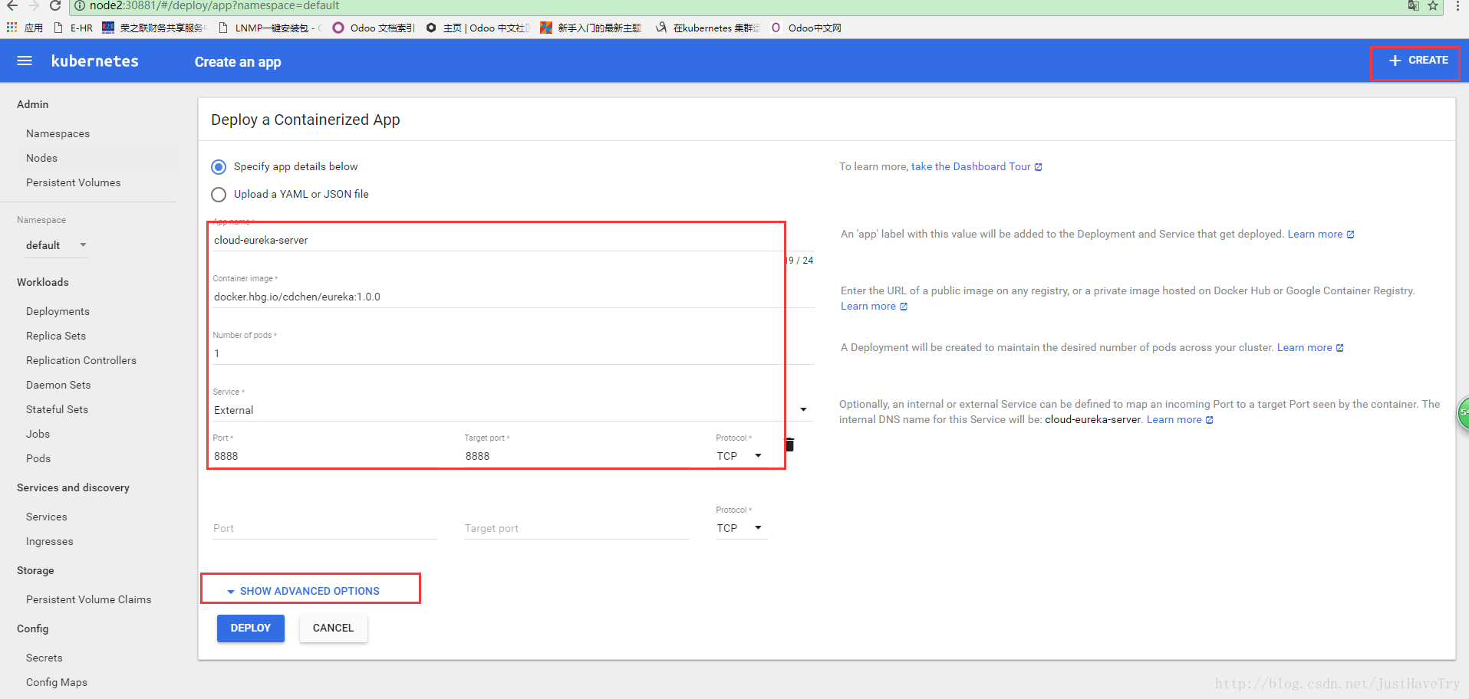Open Config Maps in the sidebar
This screenshot has height=699, width=1469.
[56, 682]
